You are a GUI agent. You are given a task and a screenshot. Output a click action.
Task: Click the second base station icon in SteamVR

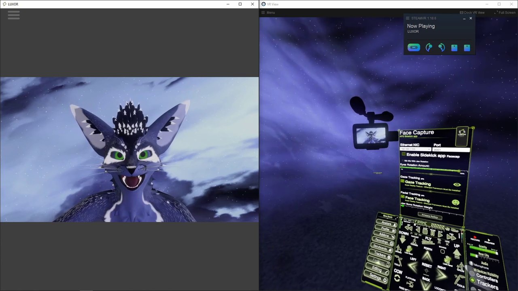coord(467,48)
